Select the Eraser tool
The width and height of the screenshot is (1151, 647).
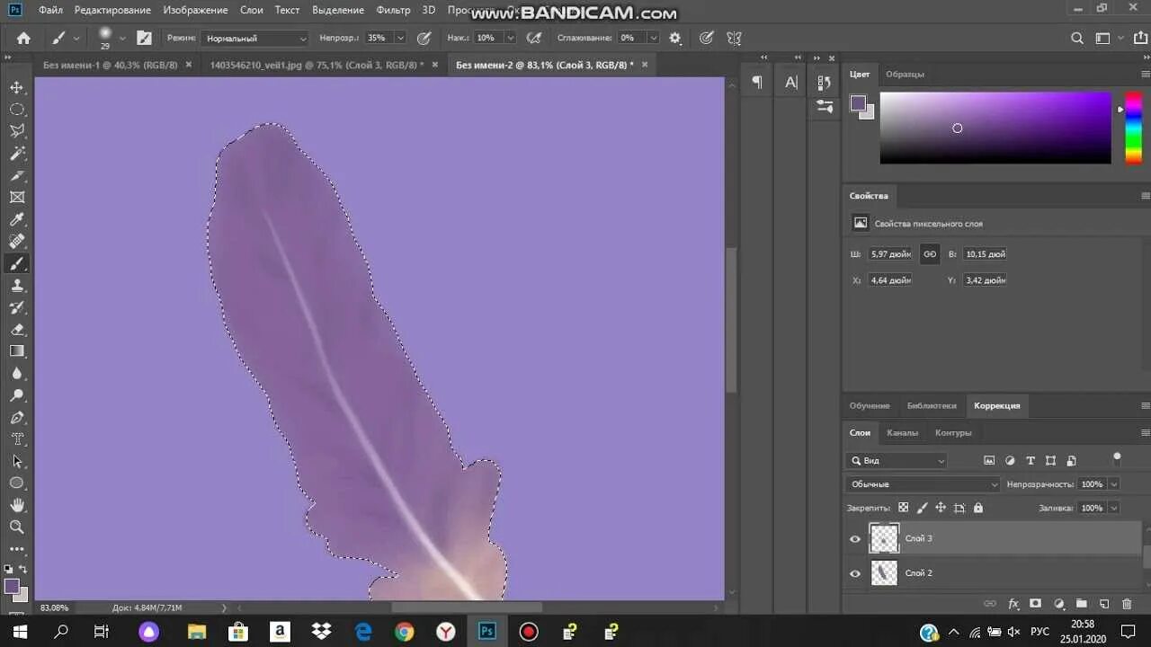(x=17, y=330)
